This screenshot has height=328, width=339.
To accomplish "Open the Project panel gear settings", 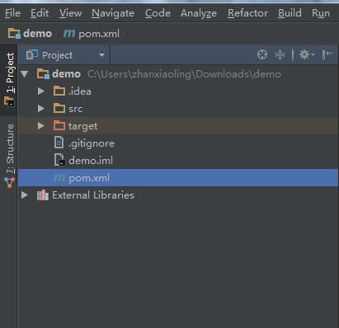I will pos(306,54).
